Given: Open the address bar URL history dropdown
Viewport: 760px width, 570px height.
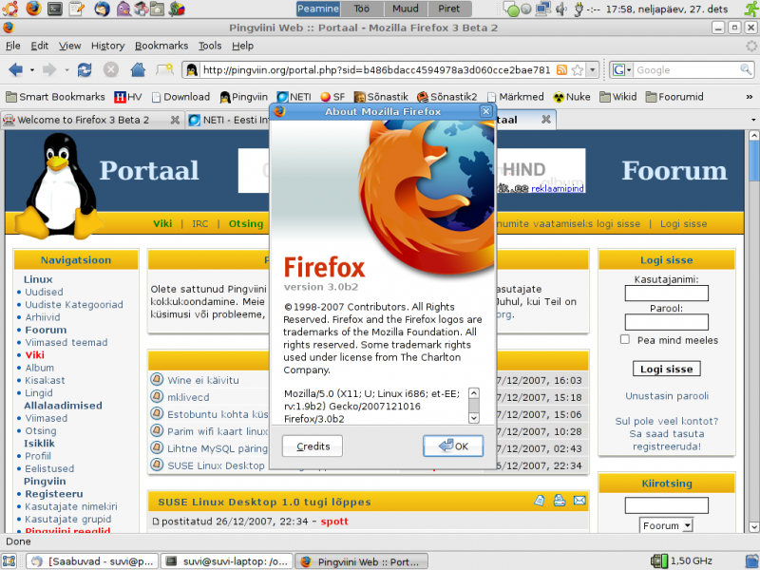Looking at the screenshot, I should click(592, 69).
